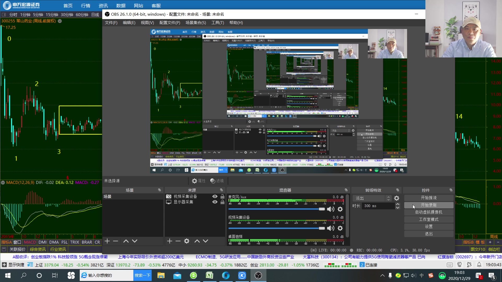
Task: Adjust 视频采集设备 volume slider
Action: point(277,228)
